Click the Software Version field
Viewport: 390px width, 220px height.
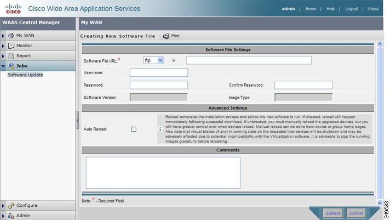[x=159, y=97]
